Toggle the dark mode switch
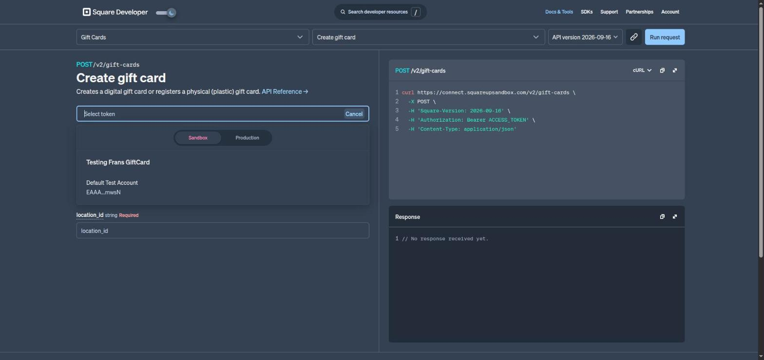 click(x=166, y=13)
